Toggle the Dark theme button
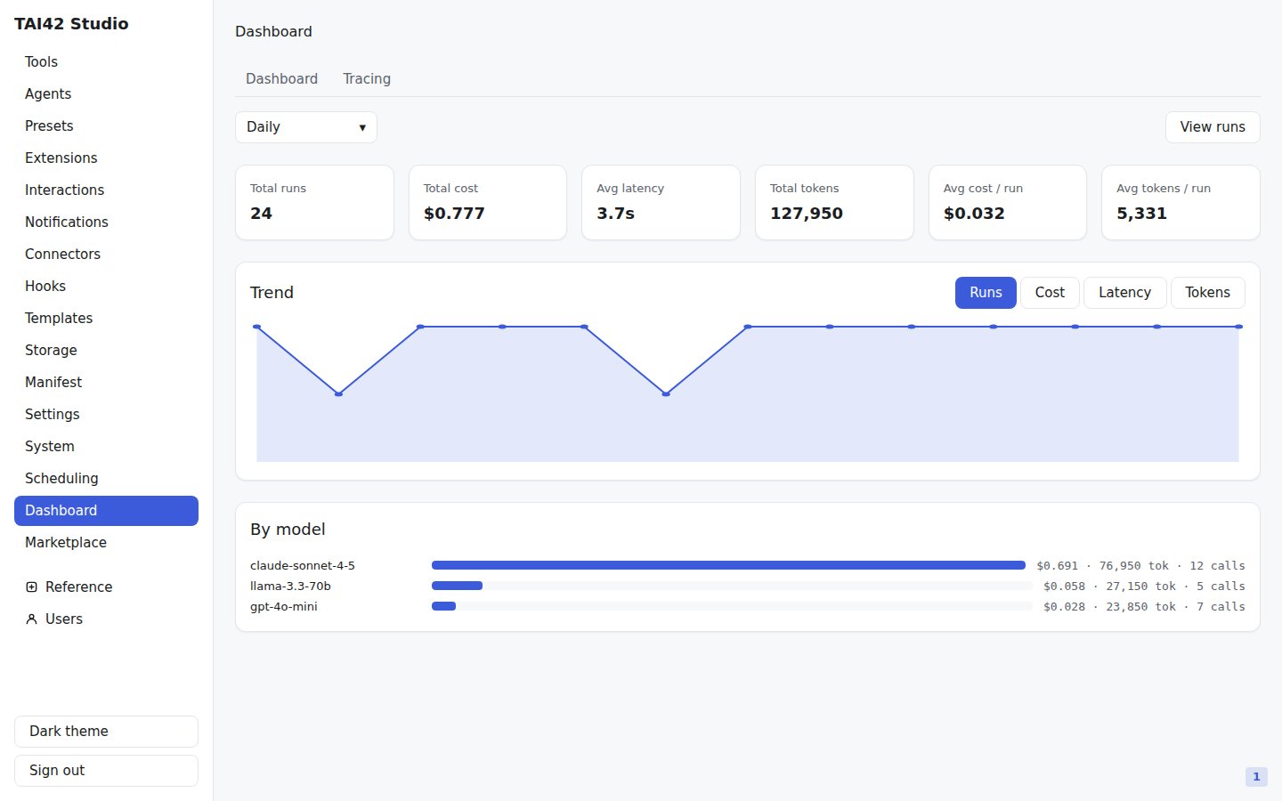This screenshot has height=801, width=1282. point(106,732)
